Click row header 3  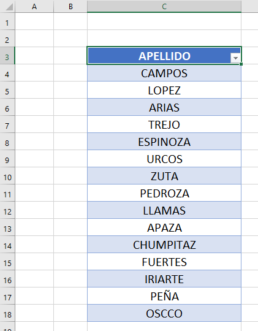tap(7, 56)
